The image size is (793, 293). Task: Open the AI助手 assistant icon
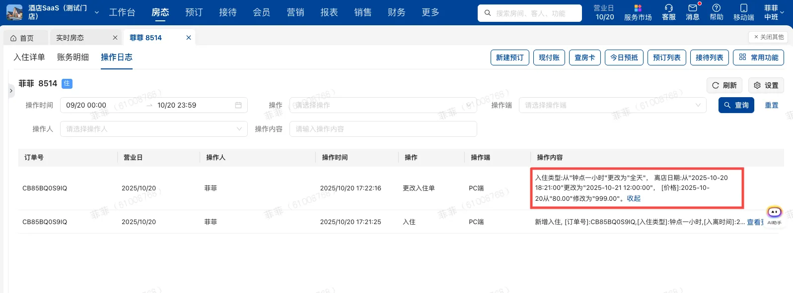tap(774, 215)
